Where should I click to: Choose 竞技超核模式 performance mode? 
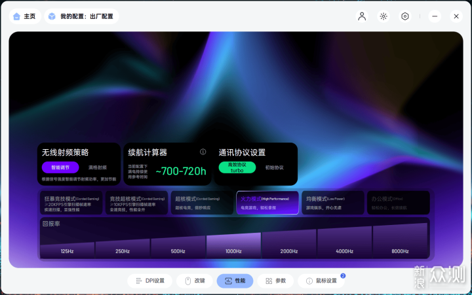[136, 203]
